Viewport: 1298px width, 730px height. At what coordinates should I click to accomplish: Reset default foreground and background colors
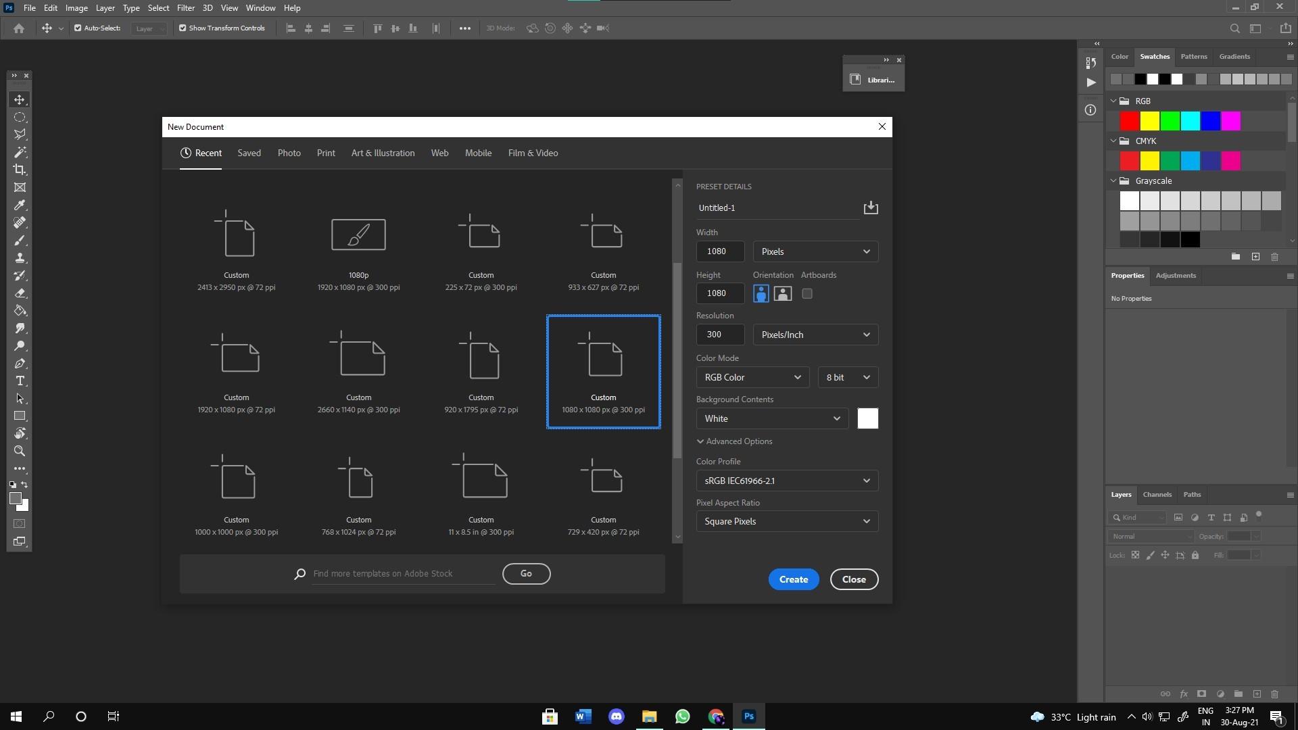[x=13, y=485]
